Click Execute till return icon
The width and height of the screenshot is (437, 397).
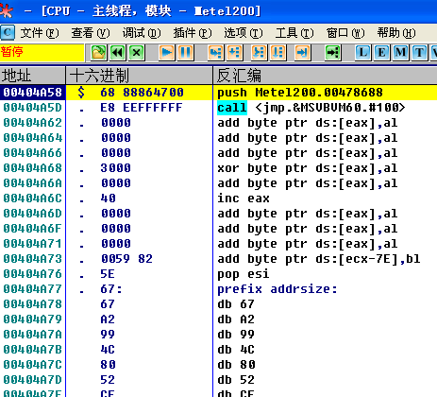click(x=302, y=52)
